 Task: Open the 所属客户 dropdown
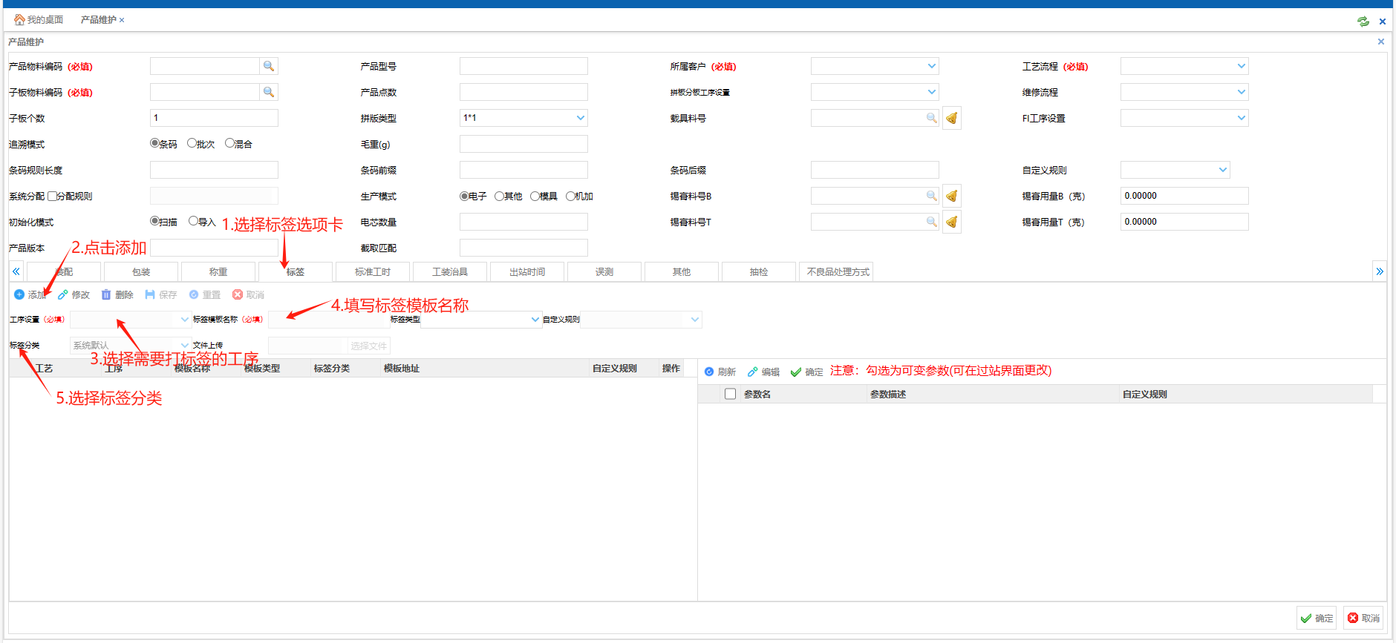coord(931,67)
